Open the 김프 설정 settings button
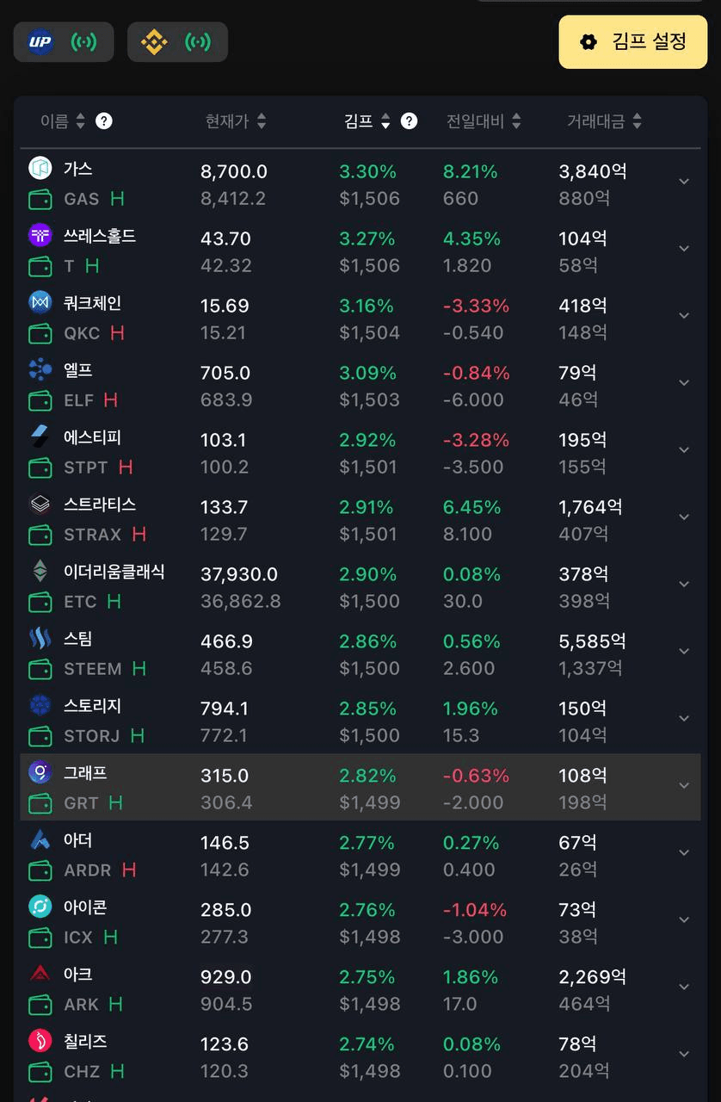Image resolution: width=721 pixels, height=1102 pixels. pyautogui.click(x=633, y=41)
